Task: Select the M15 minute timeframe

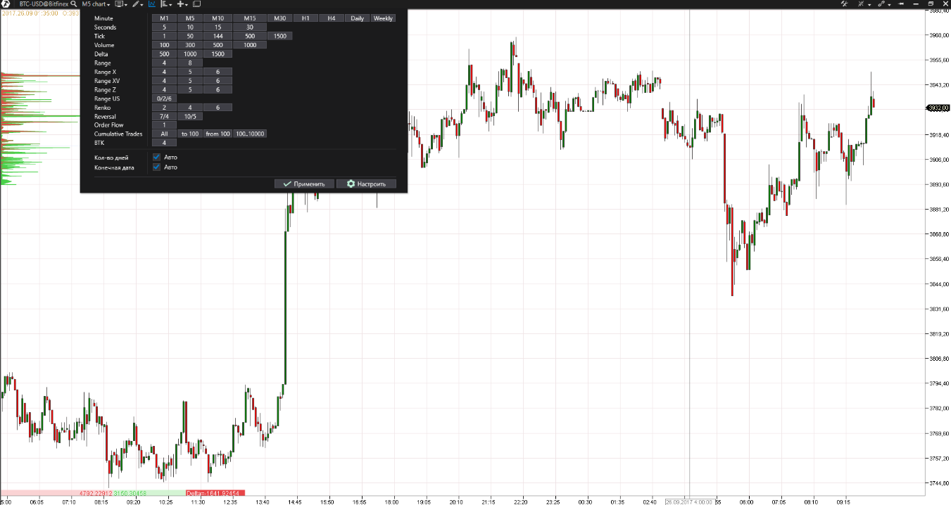Action: (x=250, y=18)
